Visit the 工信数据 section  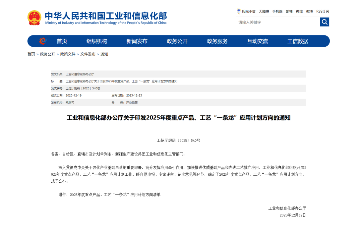pyautogui.click(x=298, y=41)
